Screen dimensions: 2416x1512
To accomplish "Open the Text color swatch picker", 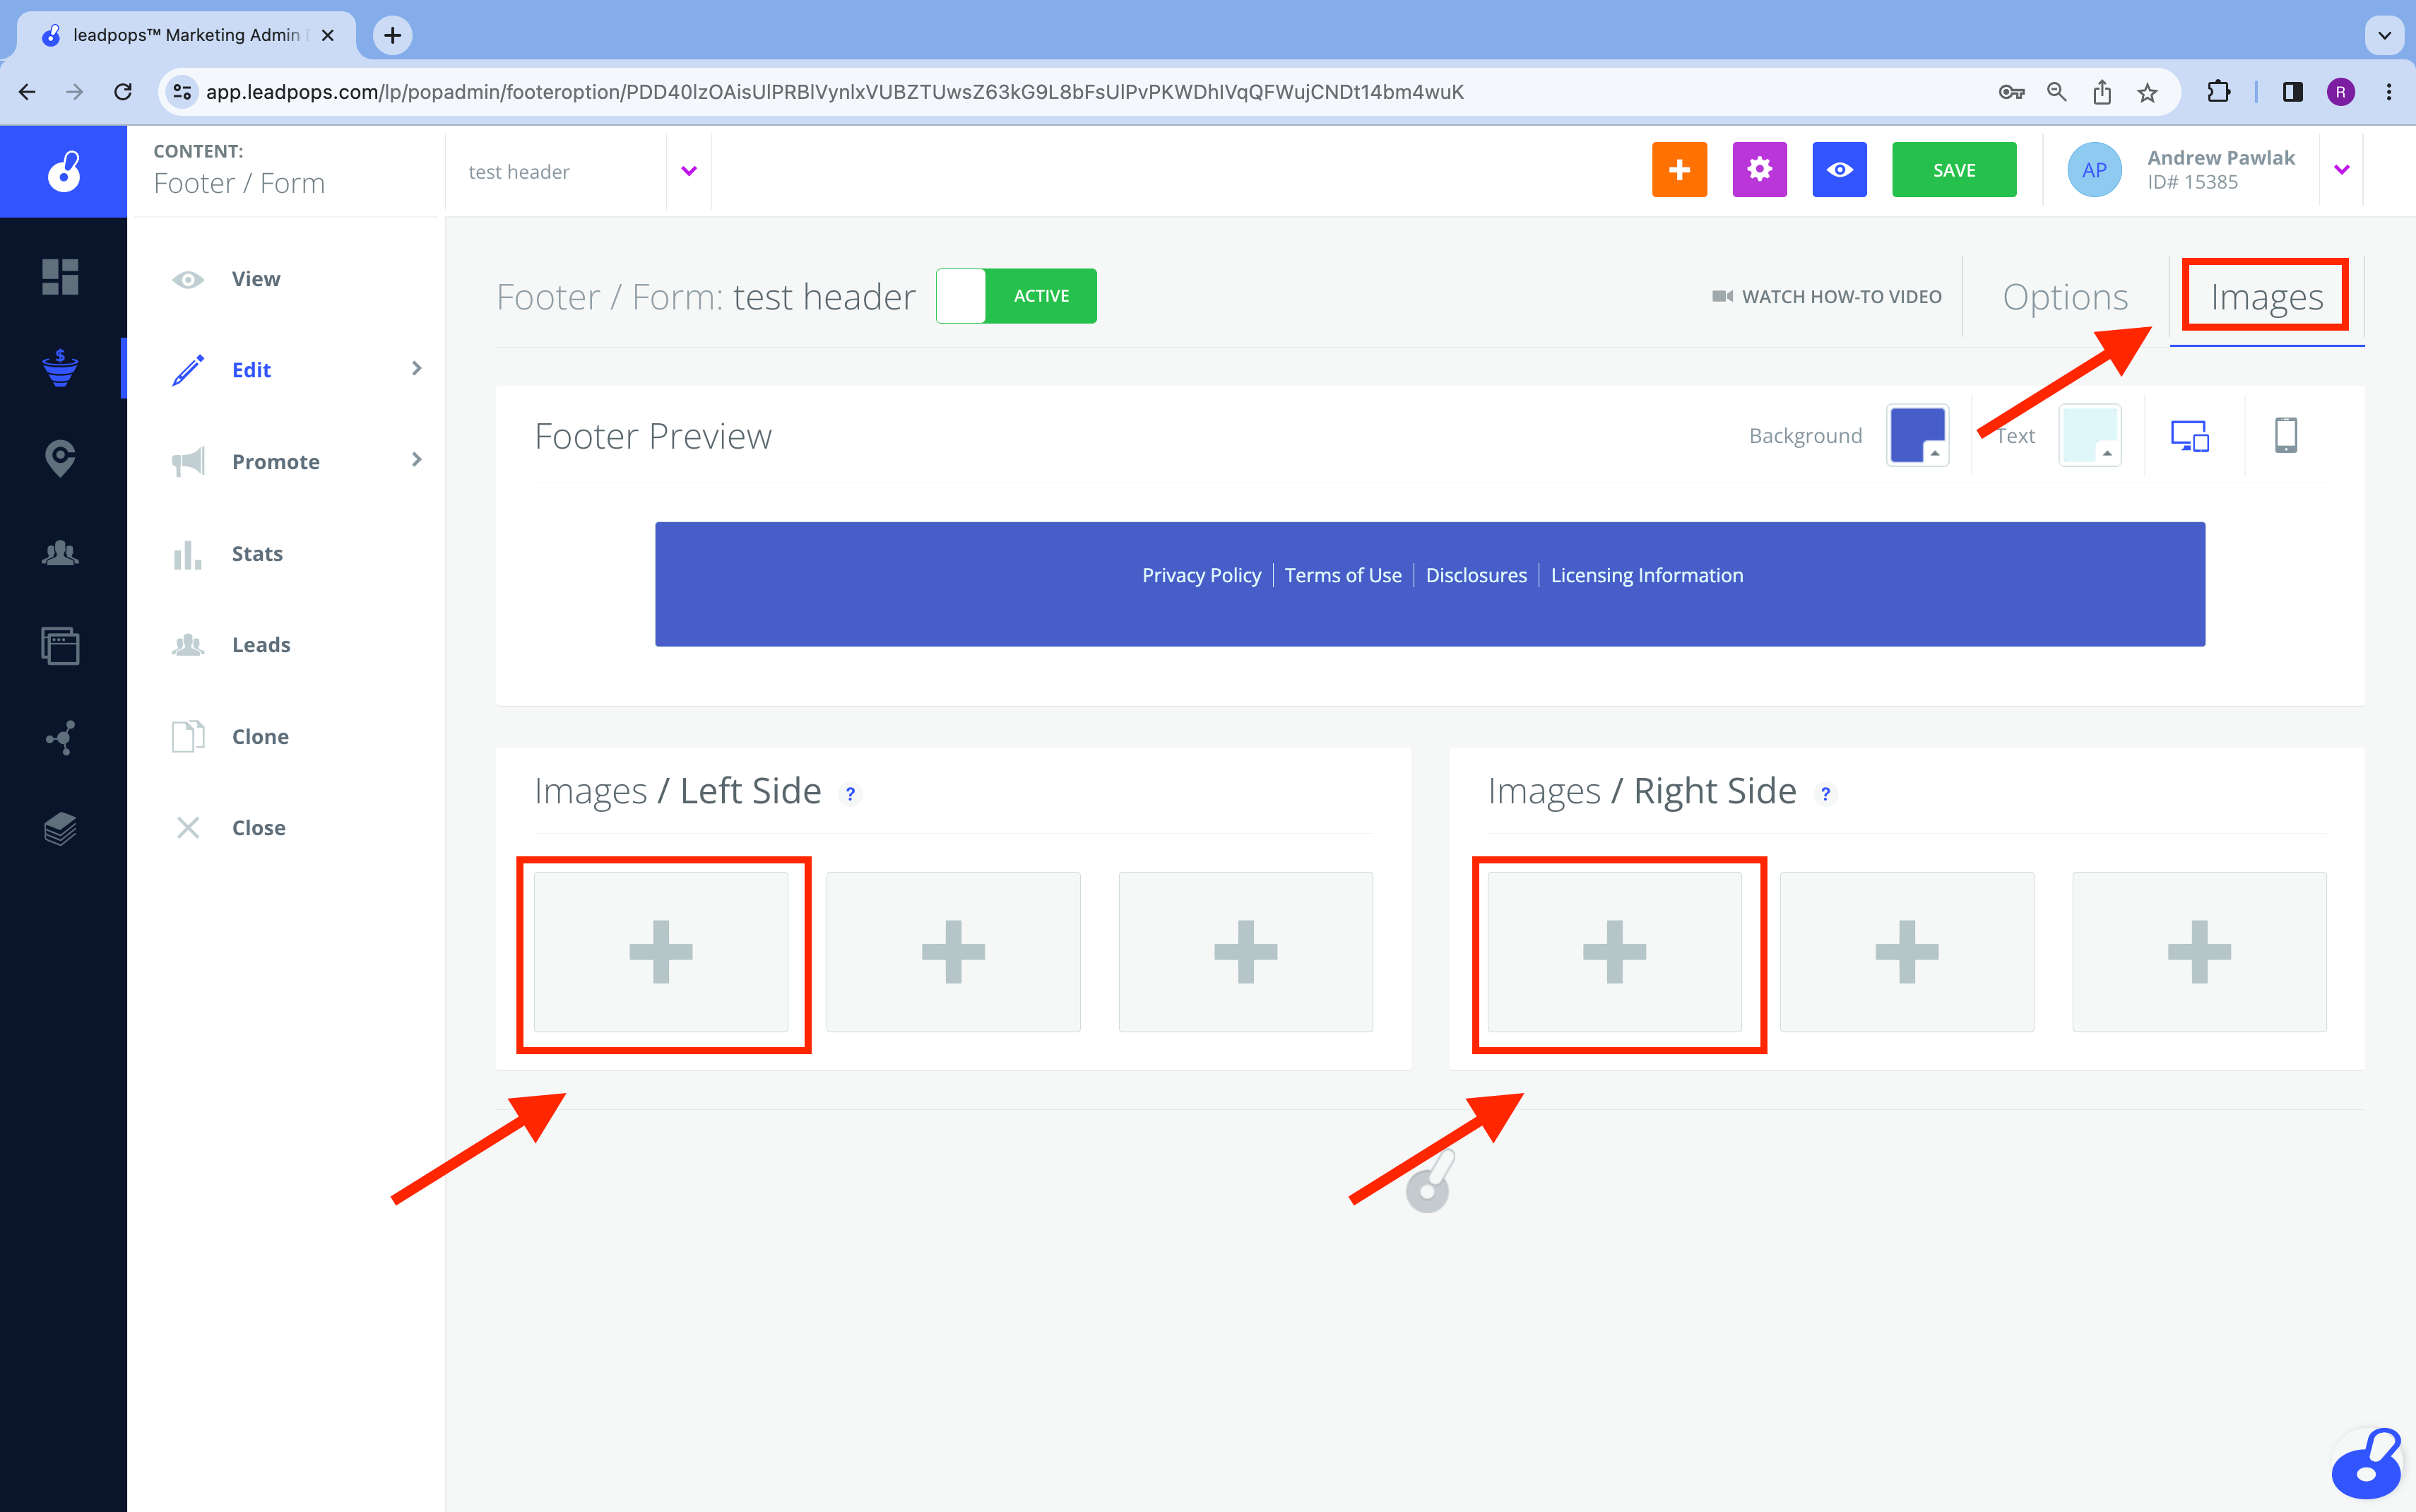I will tap(2089, 436).
